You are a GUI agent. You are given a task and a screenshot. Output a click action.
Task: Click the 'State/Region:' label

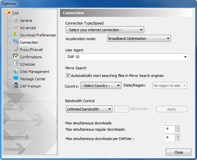coord(135,85)
